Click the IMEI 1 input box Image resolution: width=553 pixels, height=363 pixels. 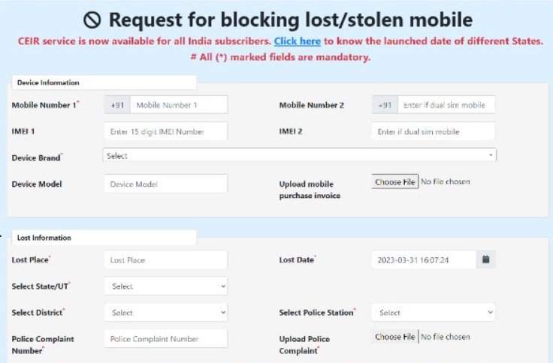point(166,131)
